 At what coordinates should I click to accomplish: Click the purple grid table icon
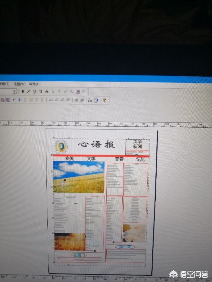click(x=8, y=100)
